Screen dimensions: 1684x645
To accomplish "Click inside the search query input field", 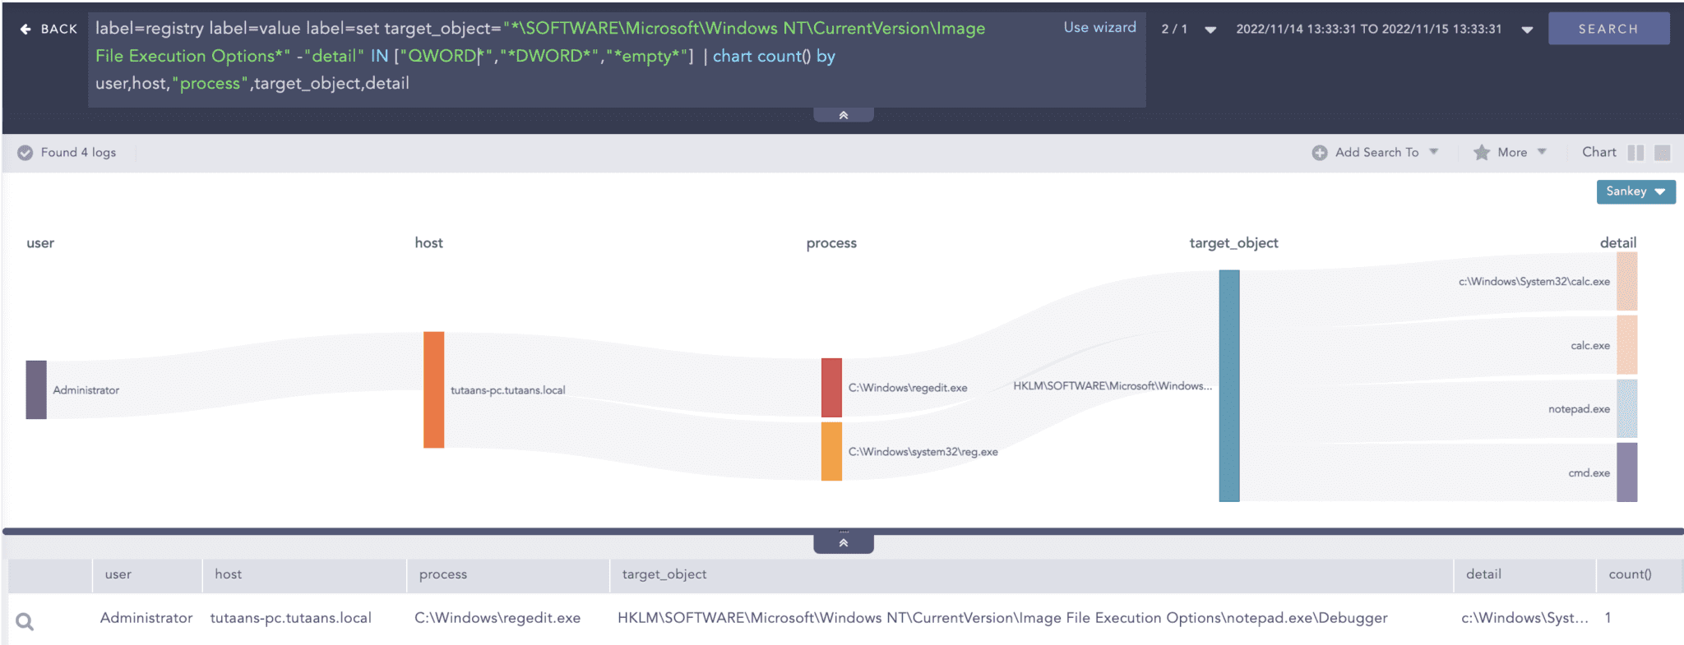I will (576, 82).
